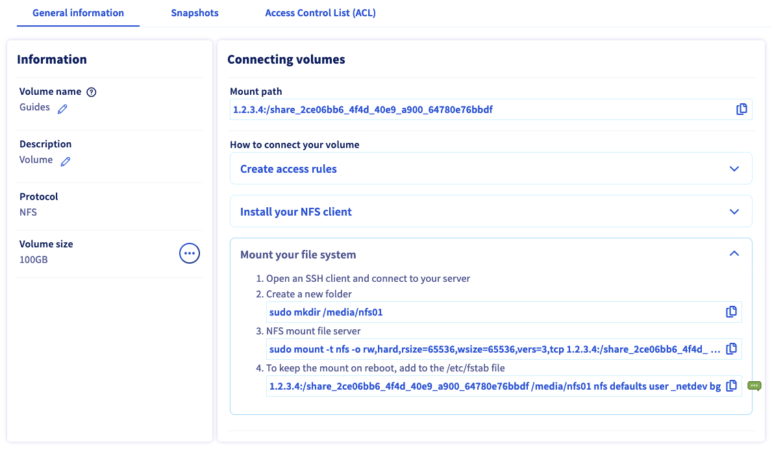Edit the Guides volume name with pencil
772x450 pixels.
click(x=62, y=109)
